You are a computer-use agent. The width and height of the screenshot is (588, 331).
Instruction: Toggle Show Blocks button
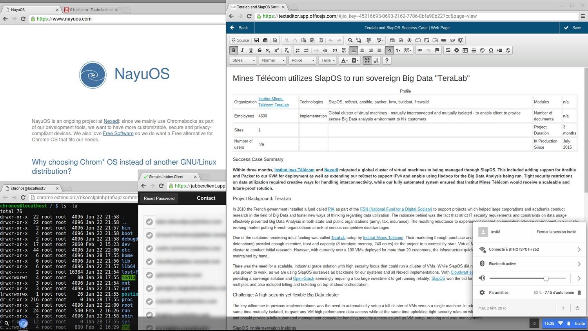376,60
